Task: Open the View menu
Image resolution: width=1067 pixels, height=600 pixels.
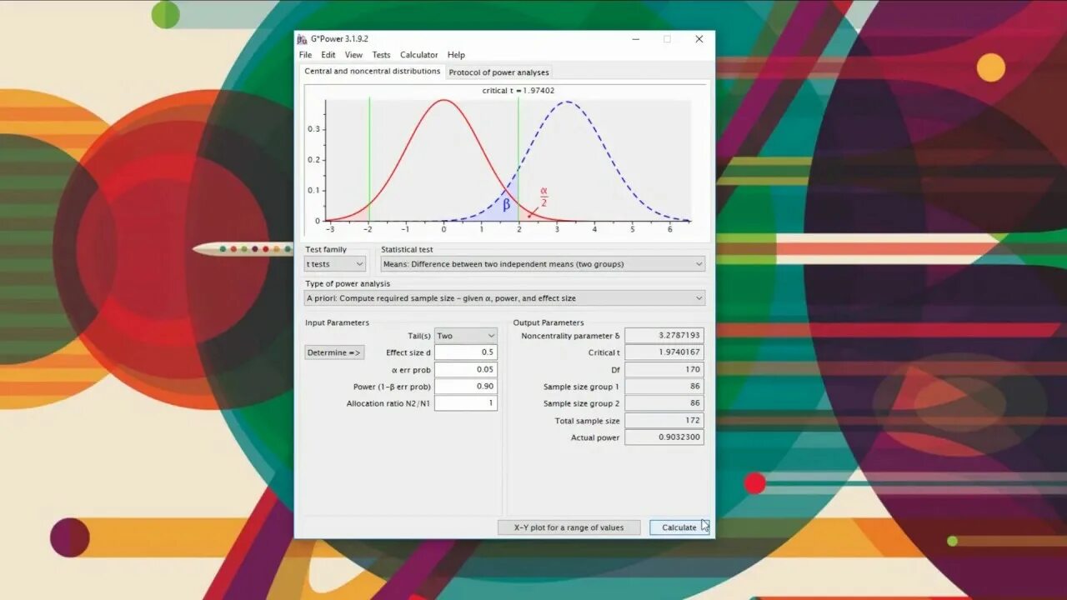Action: point(354,55)
